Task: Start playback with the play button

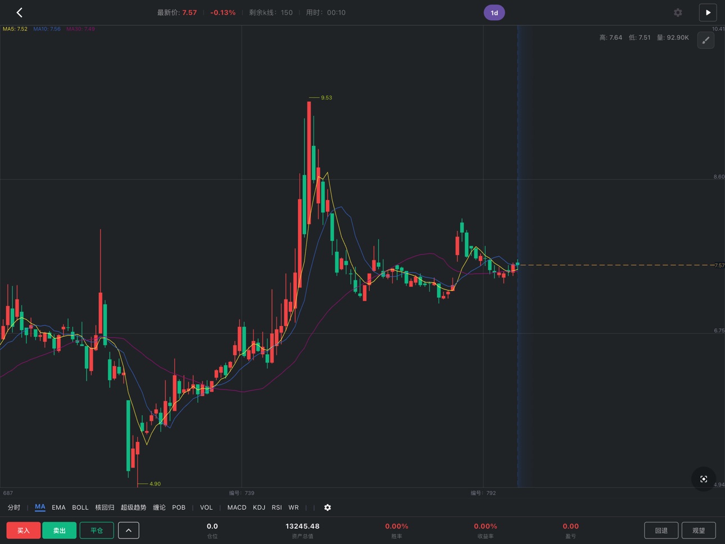Action: (708, 12)
